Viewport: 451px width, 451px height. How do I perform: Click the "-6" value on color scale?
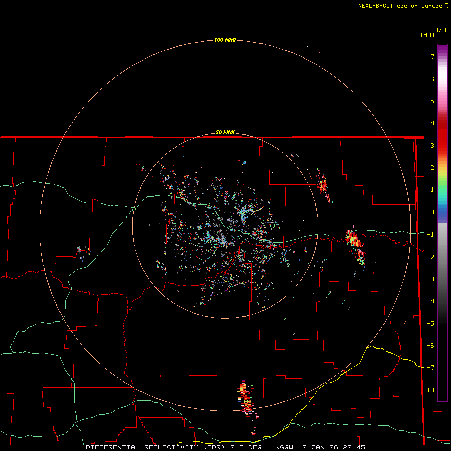(430, 346)
